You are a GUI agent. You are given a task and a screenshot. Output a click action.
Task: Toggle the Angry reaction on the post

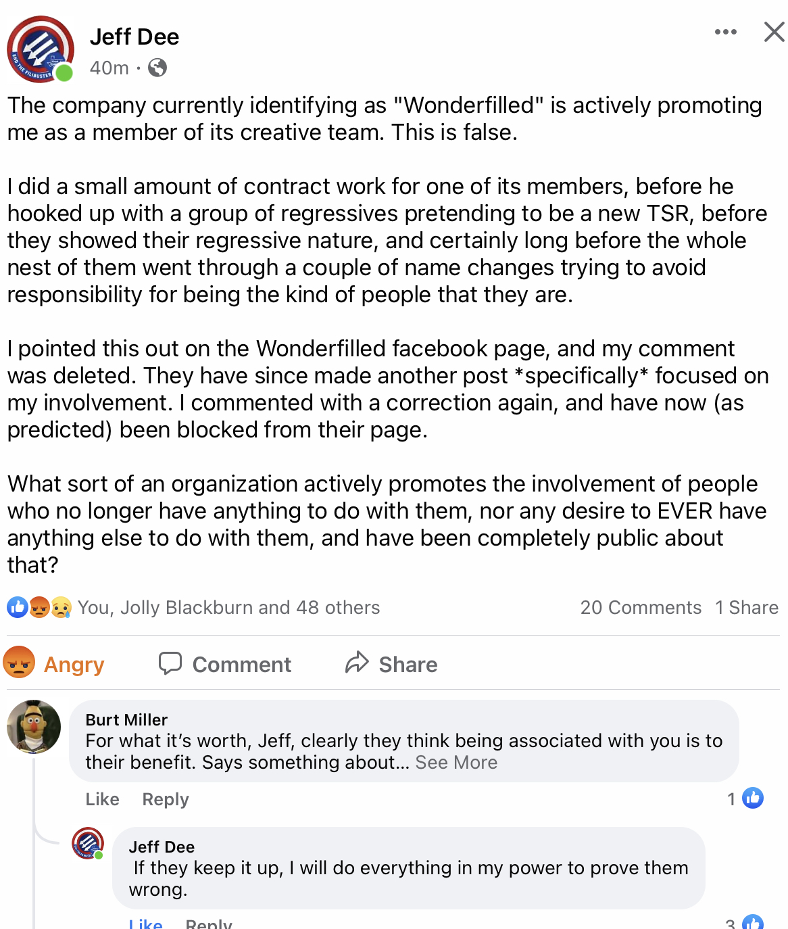55,664
